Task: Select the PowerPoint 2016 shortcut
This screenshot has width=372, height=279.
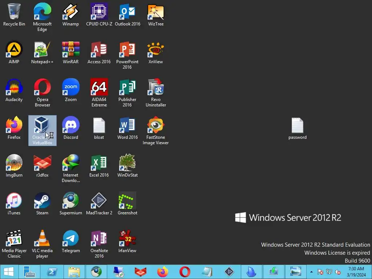Action: click(x=128, y=55)
